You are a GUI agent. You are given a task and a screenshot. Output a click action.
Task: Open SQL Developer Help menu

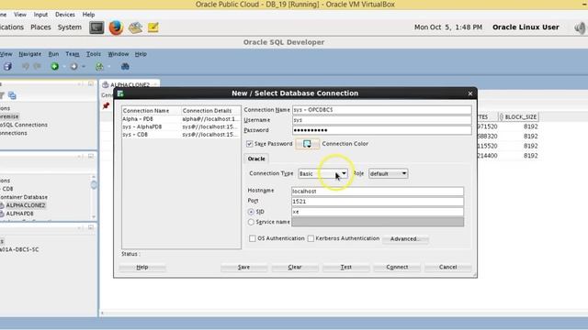141,54
